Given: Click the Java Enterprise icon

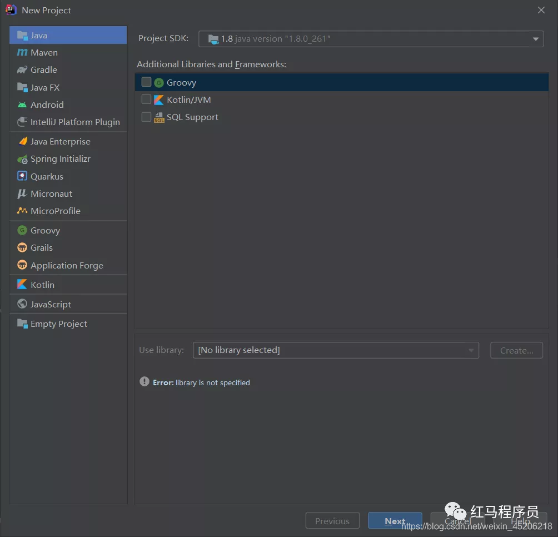Looking at the screenshot, I should pos(22,141).
